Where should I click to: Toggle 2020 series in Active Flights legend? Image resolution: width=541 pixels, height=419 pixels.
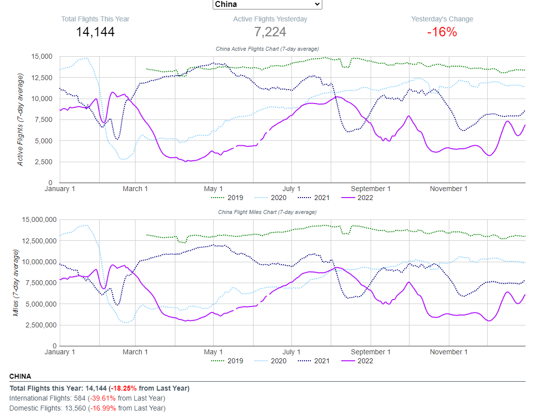click(270, 198)
